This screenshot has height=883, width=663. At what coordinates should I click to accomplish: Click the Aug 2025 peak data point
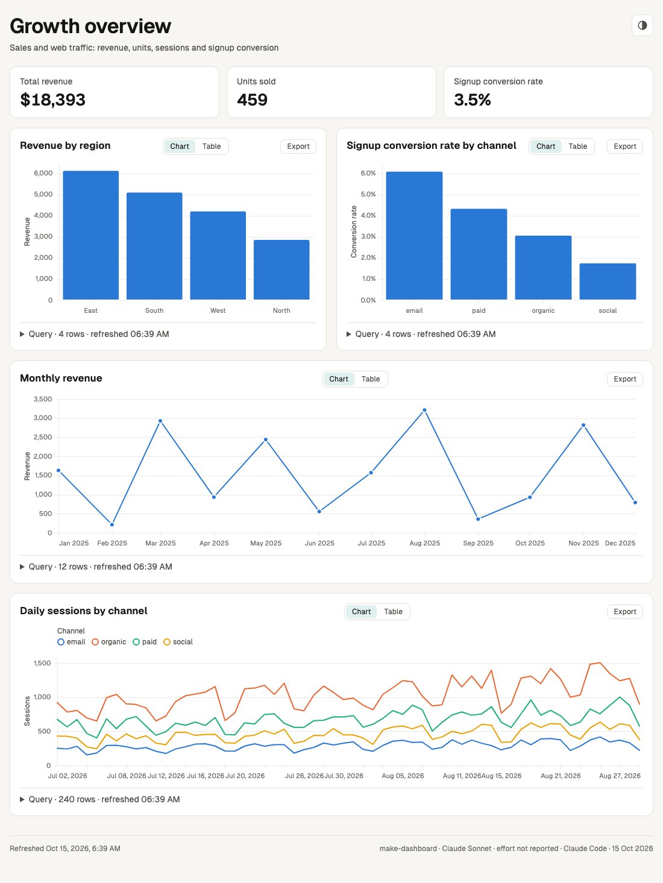pyautogui.click(x=424, y=410)
